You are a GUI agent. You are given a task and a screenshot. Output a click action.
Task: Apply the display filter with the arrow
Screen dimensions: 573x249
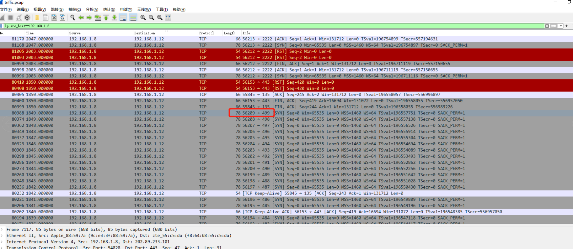[554, 26]
